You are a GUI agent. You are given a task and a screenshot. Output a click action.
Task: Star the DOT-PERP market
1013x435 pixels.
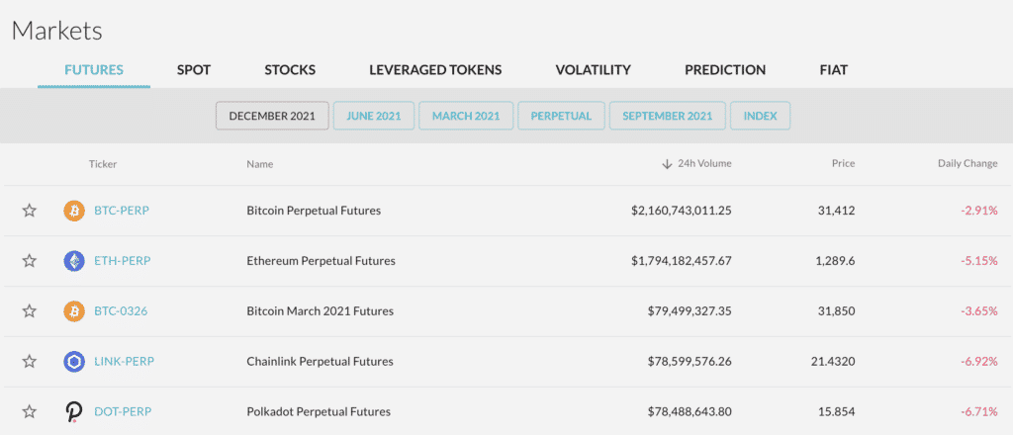pos(30,411)
